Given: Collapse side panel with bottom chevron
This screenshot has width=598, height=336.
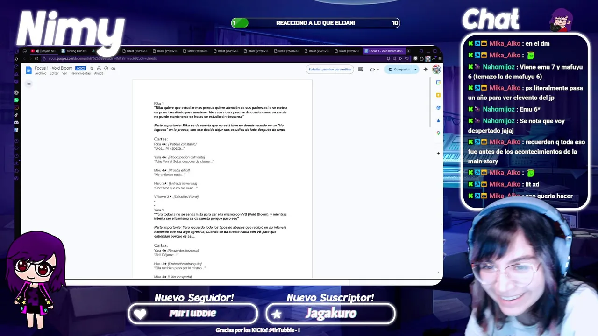Looking at the screenshot, I should click(438, 273).
